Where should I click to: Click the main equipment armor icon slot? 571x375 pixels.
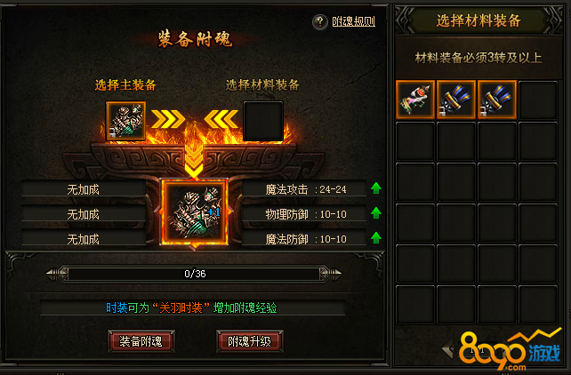click(x=125, y=121)
